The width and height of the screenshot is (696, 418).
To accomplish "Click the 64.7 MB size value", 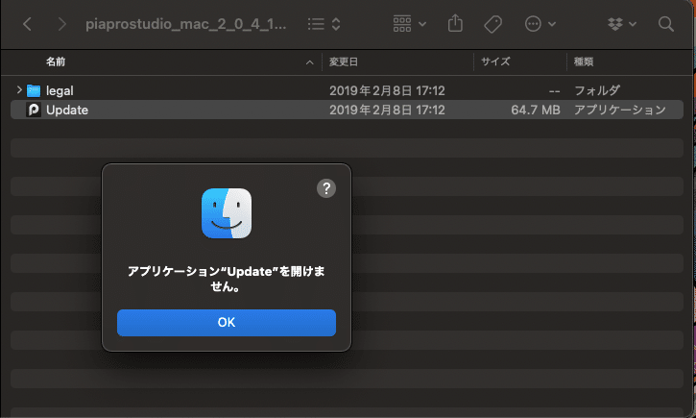I will 536,110.
